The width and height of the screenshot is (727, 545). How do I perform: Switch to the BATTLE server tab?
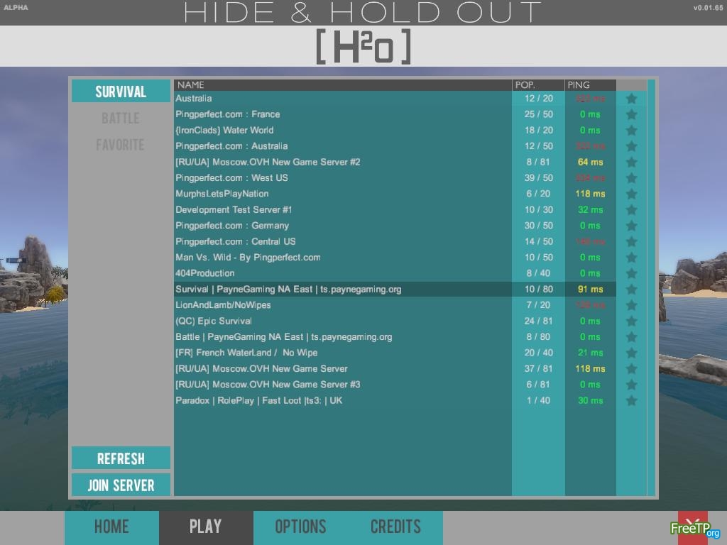coord(121,119)
